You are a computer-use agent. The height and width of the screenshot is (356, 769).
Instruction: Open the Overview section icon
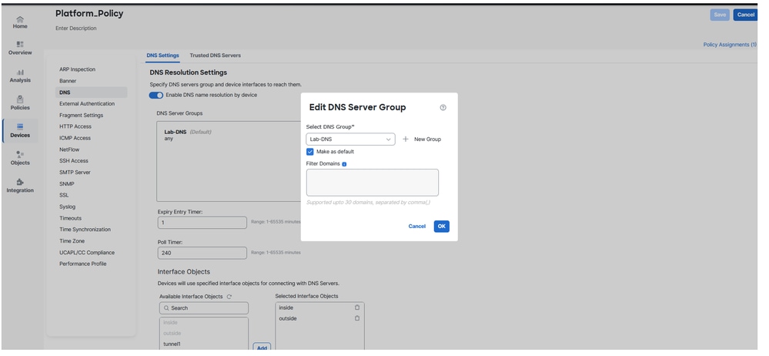point(20,45)
